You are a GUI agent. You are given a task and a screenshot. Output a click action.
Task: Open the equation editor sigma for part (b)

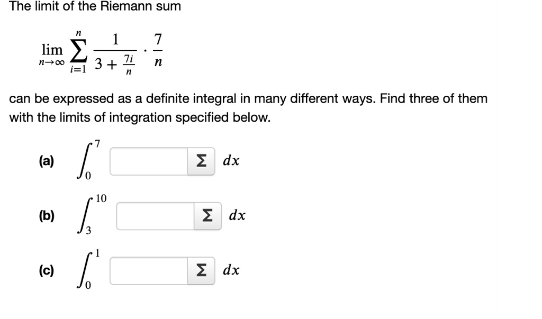(207, 216)
